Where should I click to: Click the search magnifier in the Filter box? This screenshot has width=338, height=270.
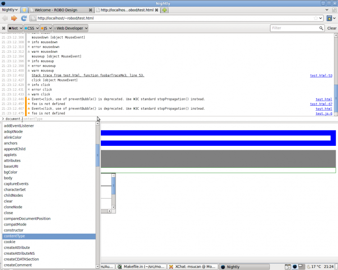(321, 28)
